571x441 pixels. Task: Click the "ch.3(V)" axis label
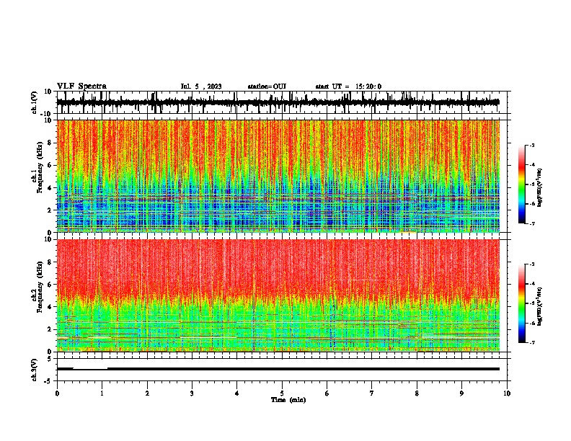[x=34, y=370]
